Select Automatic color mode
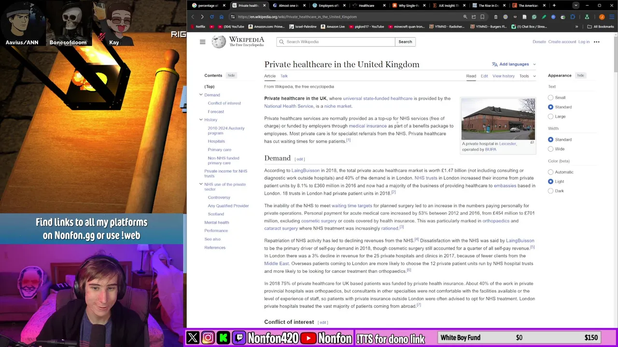 click(x=550, y=172)
